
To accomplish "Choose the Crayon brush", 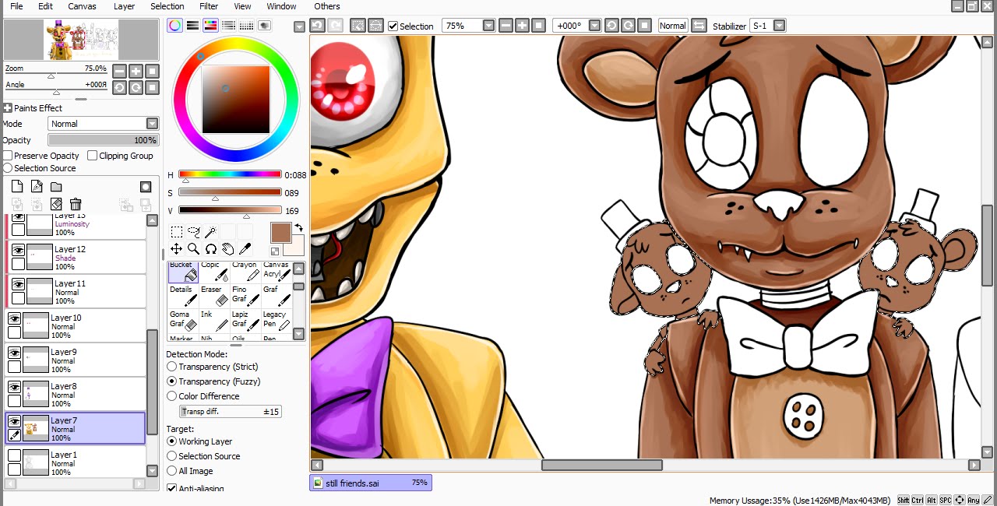I will pyautogui.click(x=245, y=272).
